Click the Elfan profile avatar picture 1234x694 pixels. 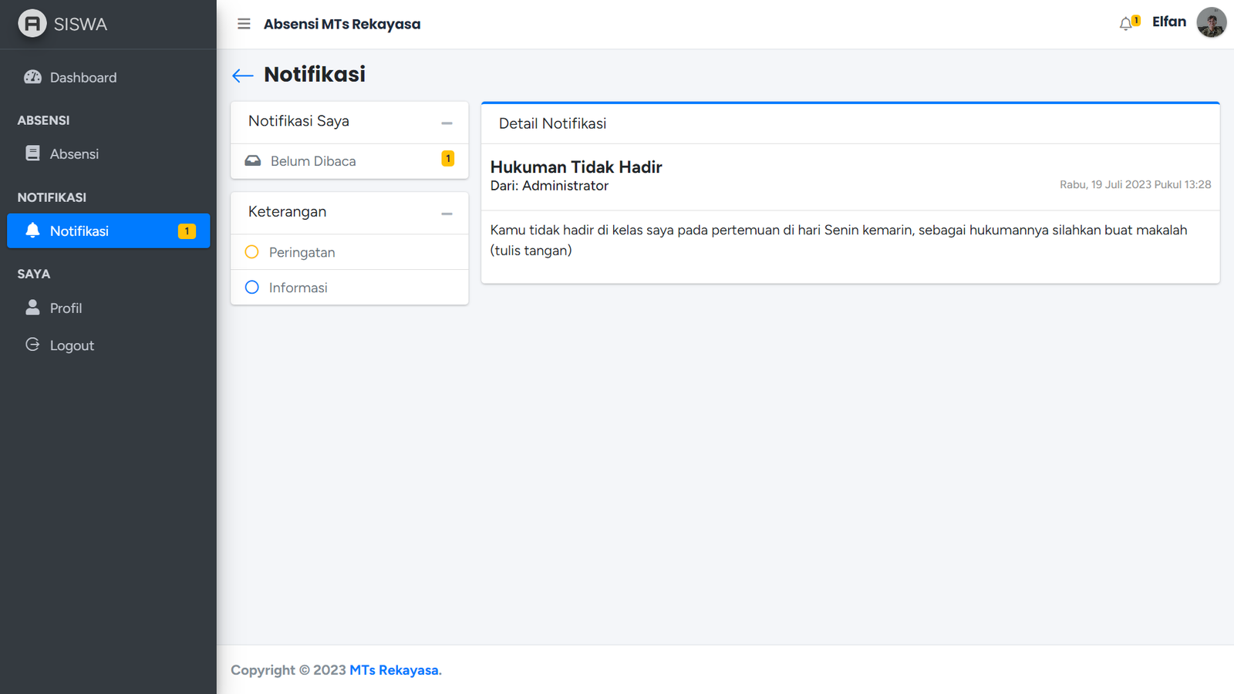[x=1211, y=23]
